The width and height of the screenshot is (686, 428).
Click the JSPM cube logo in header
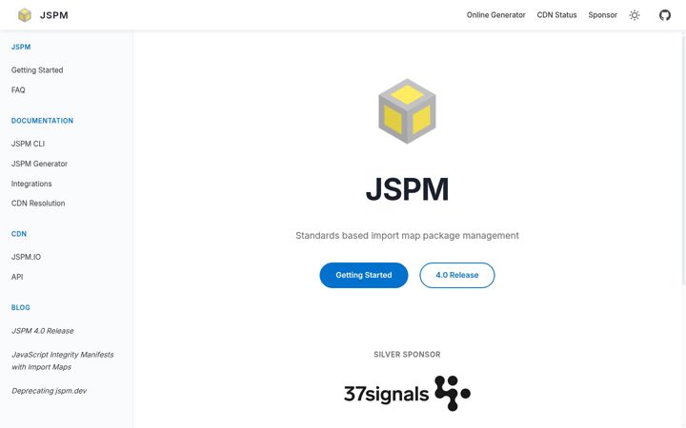pos(25,15)
